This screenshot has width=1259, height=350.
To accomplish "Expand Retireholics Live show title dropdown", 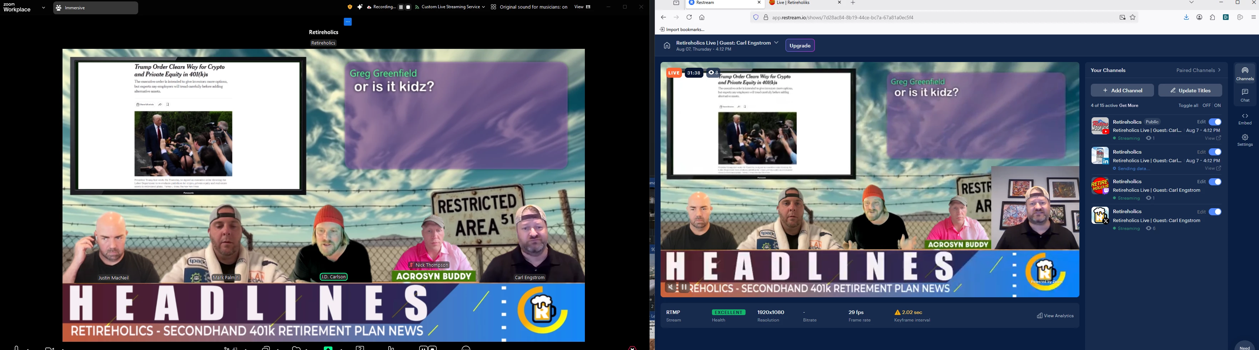I will (x=776, y=43).
